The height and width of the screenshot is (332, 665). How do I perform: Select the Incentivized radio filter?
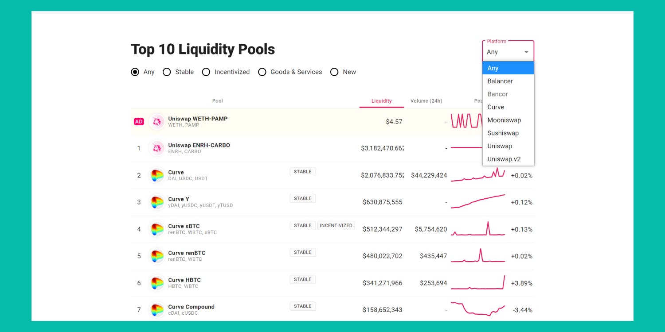tap(206, 72)
